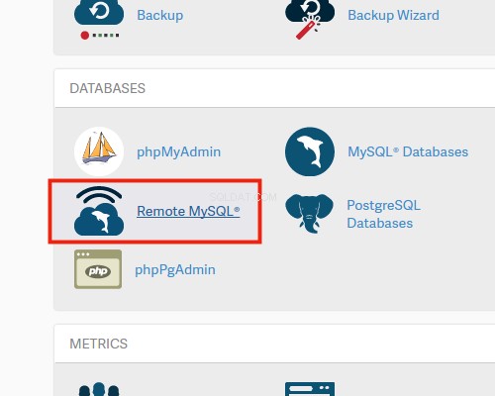Click the red dot beneath the Backup icon
Screen dimensions: 495x396
(85, 36)
